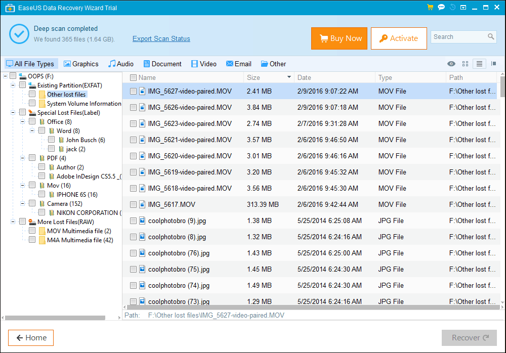Tick the Camera (152) checkbox
Screen dimensions: 506x353
pos(32,203)
